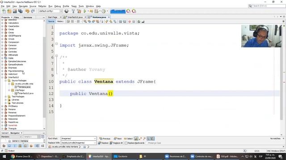Close the Ventana.java tab
This screenshot has height=160, width=286.
(x=109, y=17)
